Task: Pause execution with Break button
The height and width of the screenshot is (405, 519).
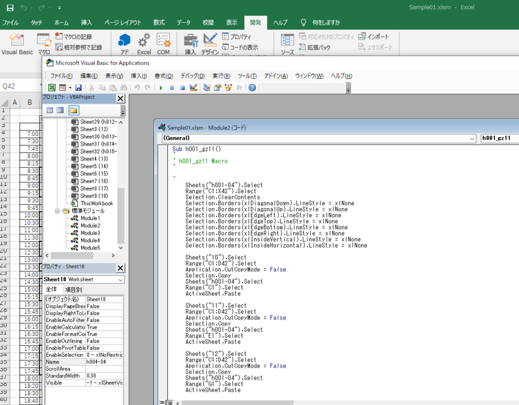Action: 172,88
